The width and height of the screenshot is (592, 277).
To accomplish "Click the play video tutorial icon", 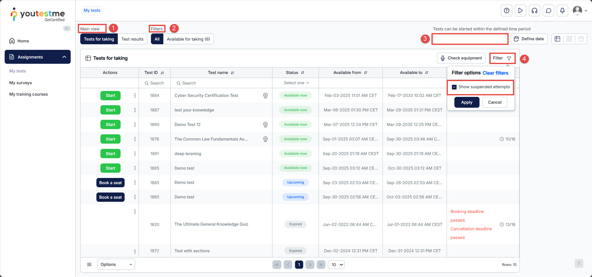I will click(520, 11).
